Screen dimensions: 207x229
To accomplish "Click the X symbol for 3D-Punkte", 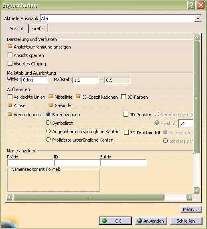I will [182, 124].
